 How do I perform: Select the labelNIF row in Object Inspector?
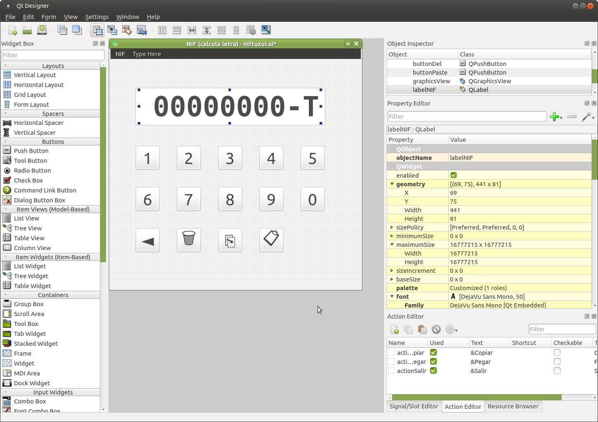pos(489,90)
